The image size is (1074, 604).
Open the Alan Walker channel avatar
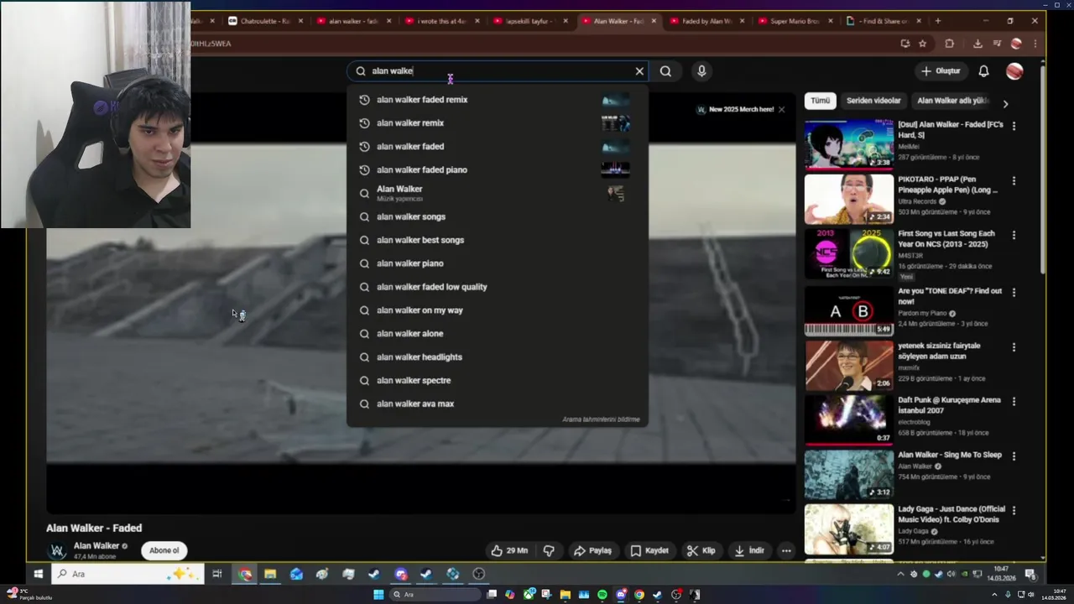coord(58,550)
